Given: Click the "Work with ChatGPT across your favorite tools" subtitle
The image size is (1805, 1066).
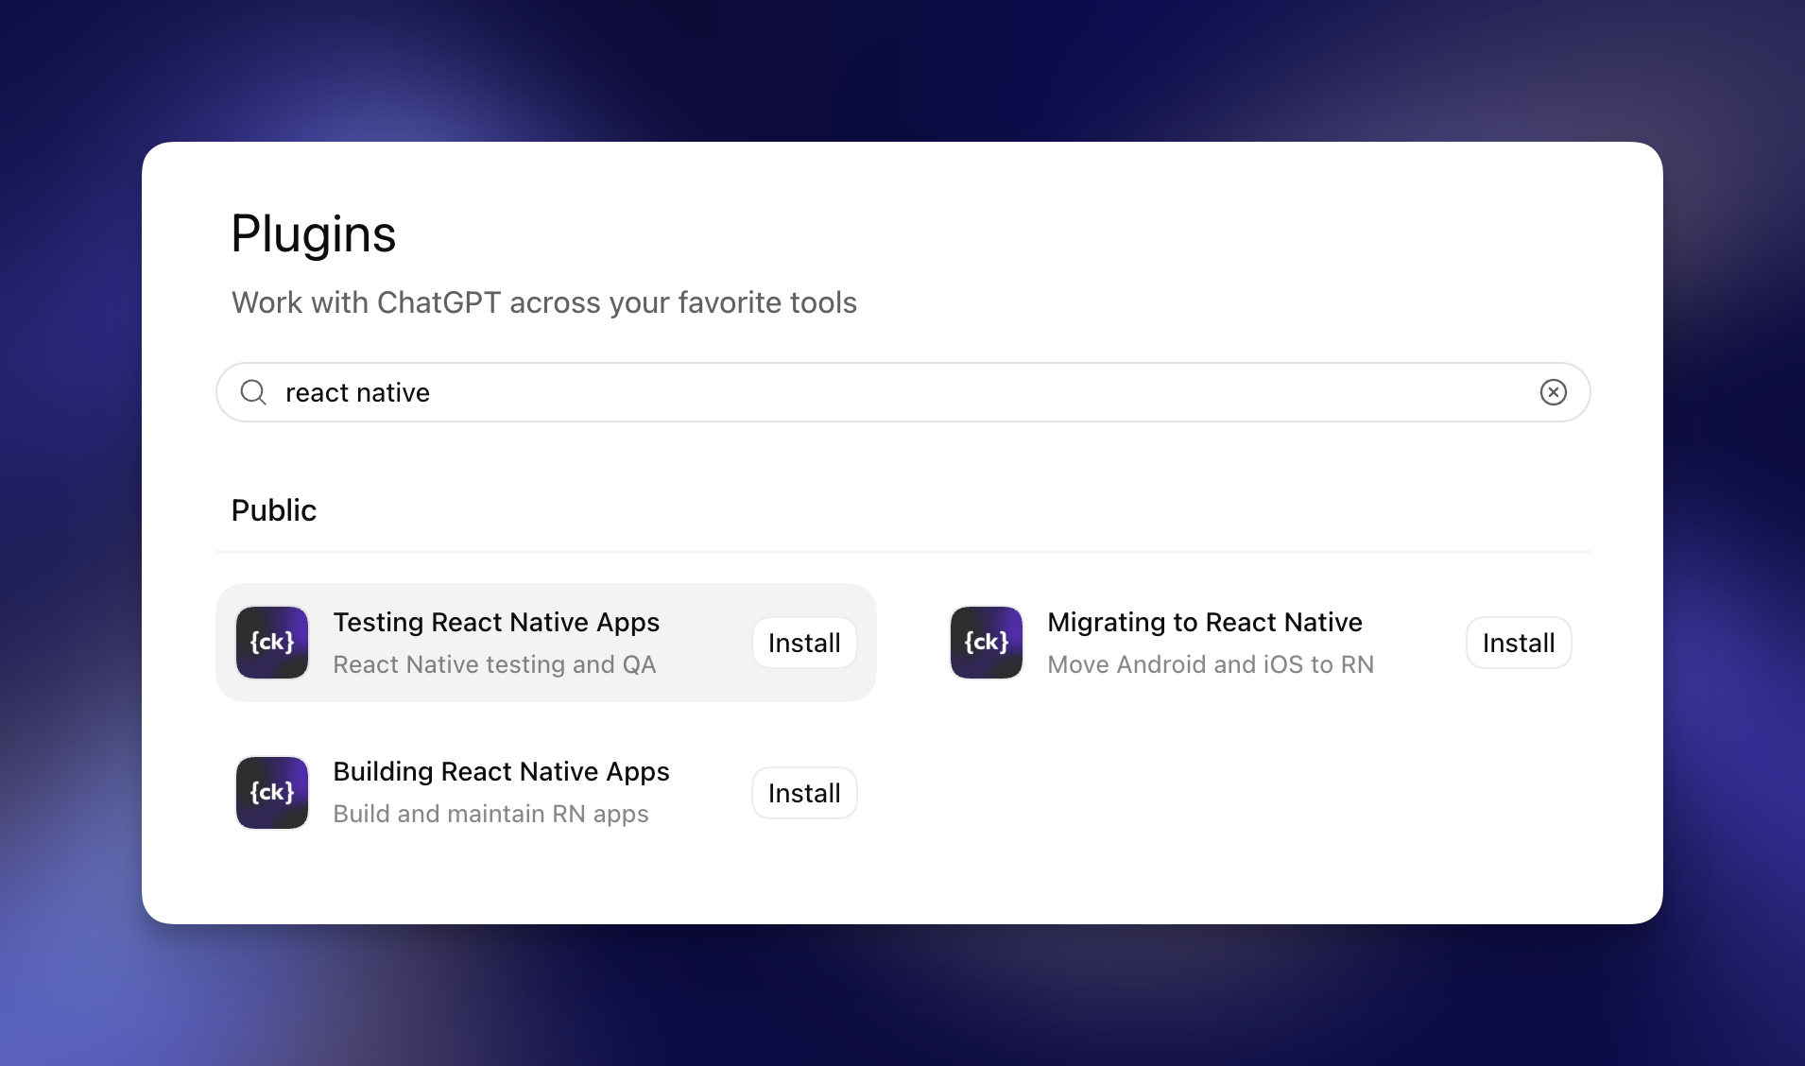Looking at the screenshot, I should 544,302.
